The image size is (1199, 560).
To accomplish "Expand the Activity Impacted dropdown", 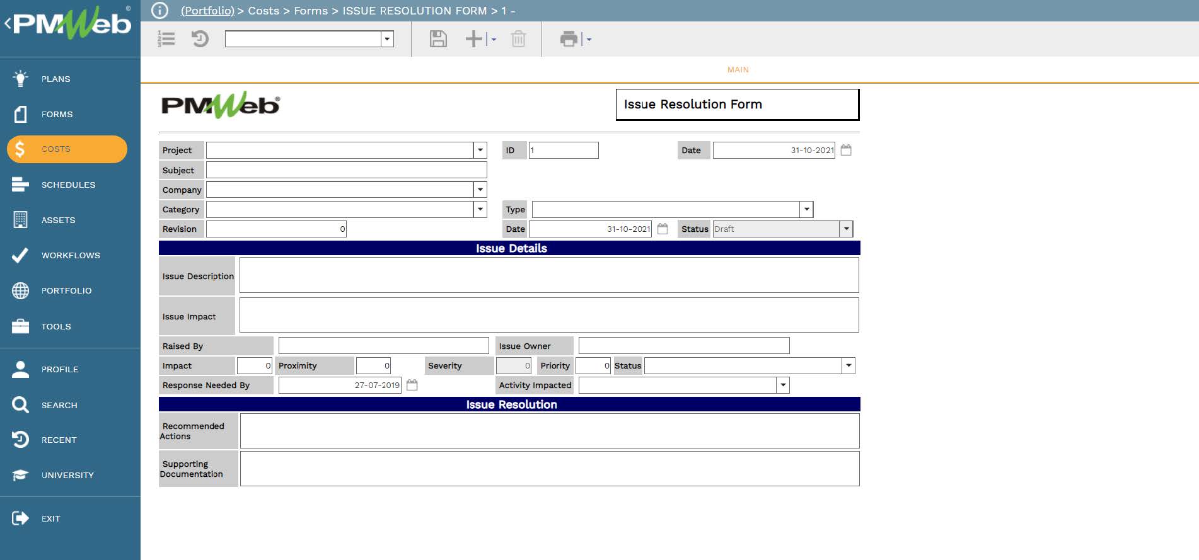I will point(783,385).
